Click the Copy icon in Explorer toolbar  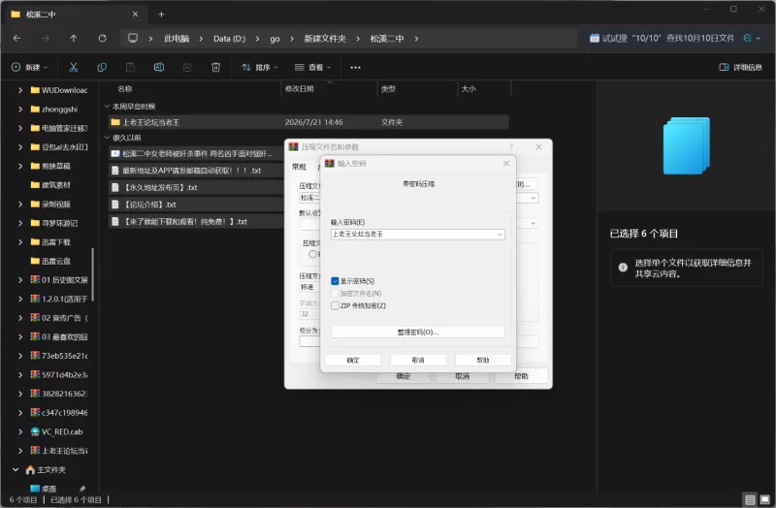(102, 67)
